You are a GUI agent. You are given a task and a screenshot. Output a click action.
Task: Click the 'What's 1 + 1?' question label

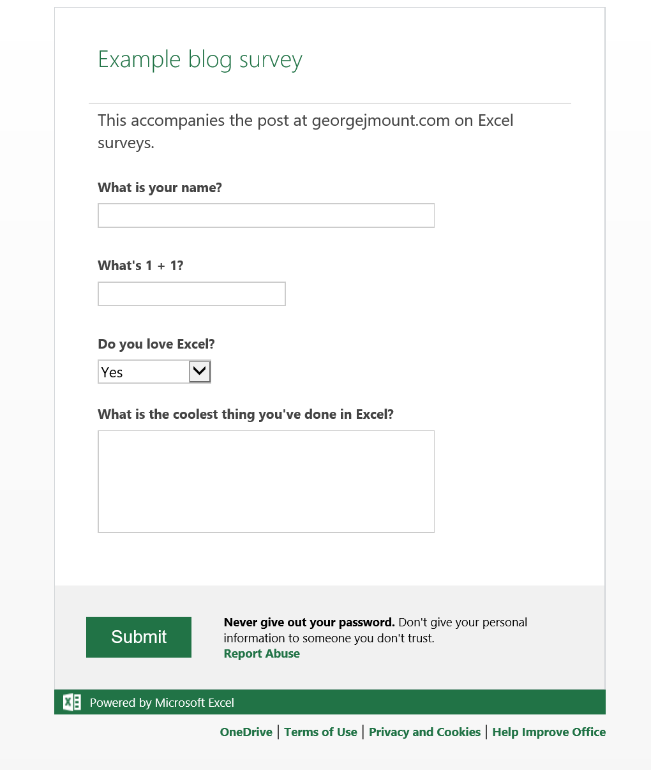click(x=140, y=266)
